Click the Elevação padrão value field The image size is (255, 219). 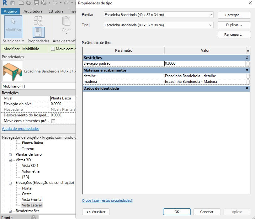pyautogui.click(x=205, y=63)
